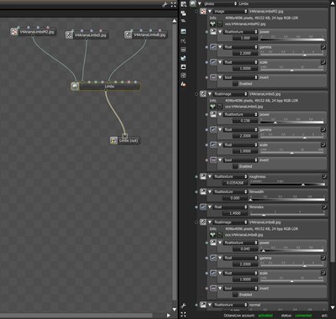
Task: Enable the first invert checkbox
Action: [x=235, y=84]
